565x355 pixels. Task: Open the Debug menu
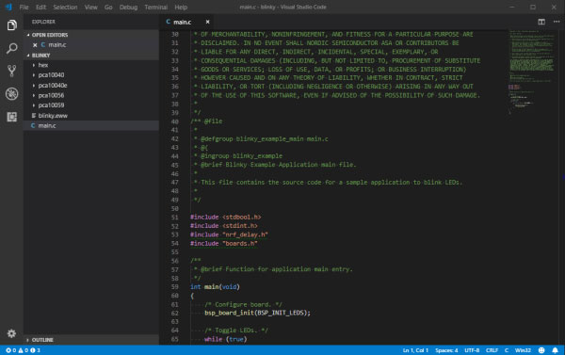(x=128, y=8)
